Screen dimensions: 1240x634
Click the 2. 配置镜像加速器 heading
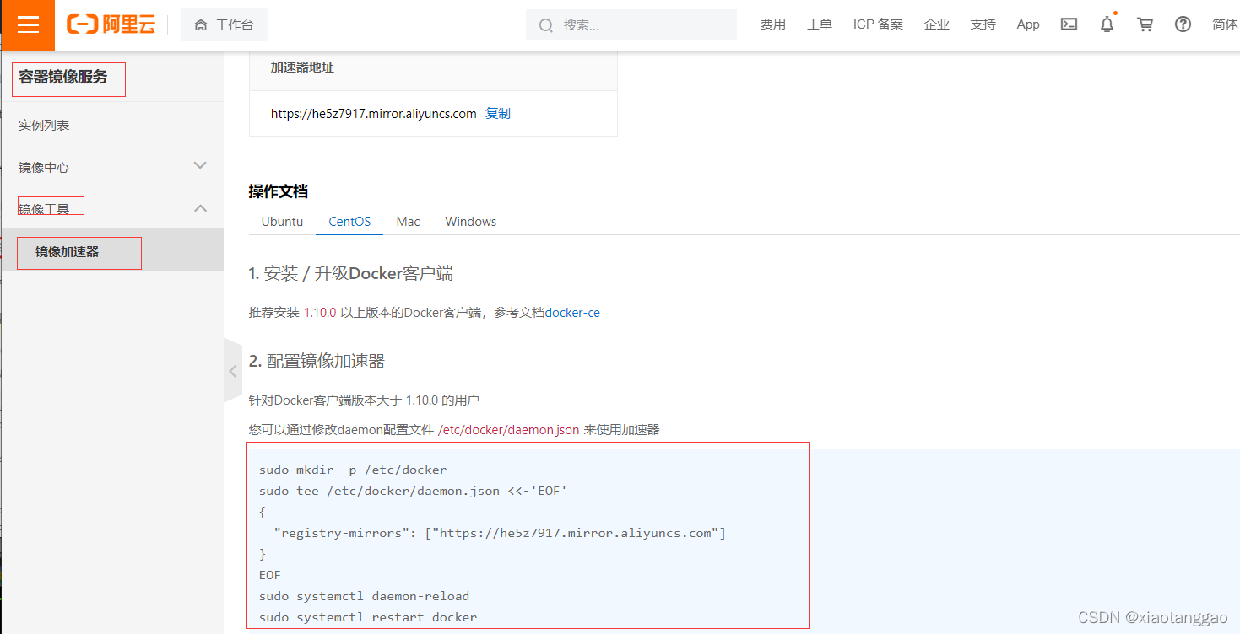317,361
